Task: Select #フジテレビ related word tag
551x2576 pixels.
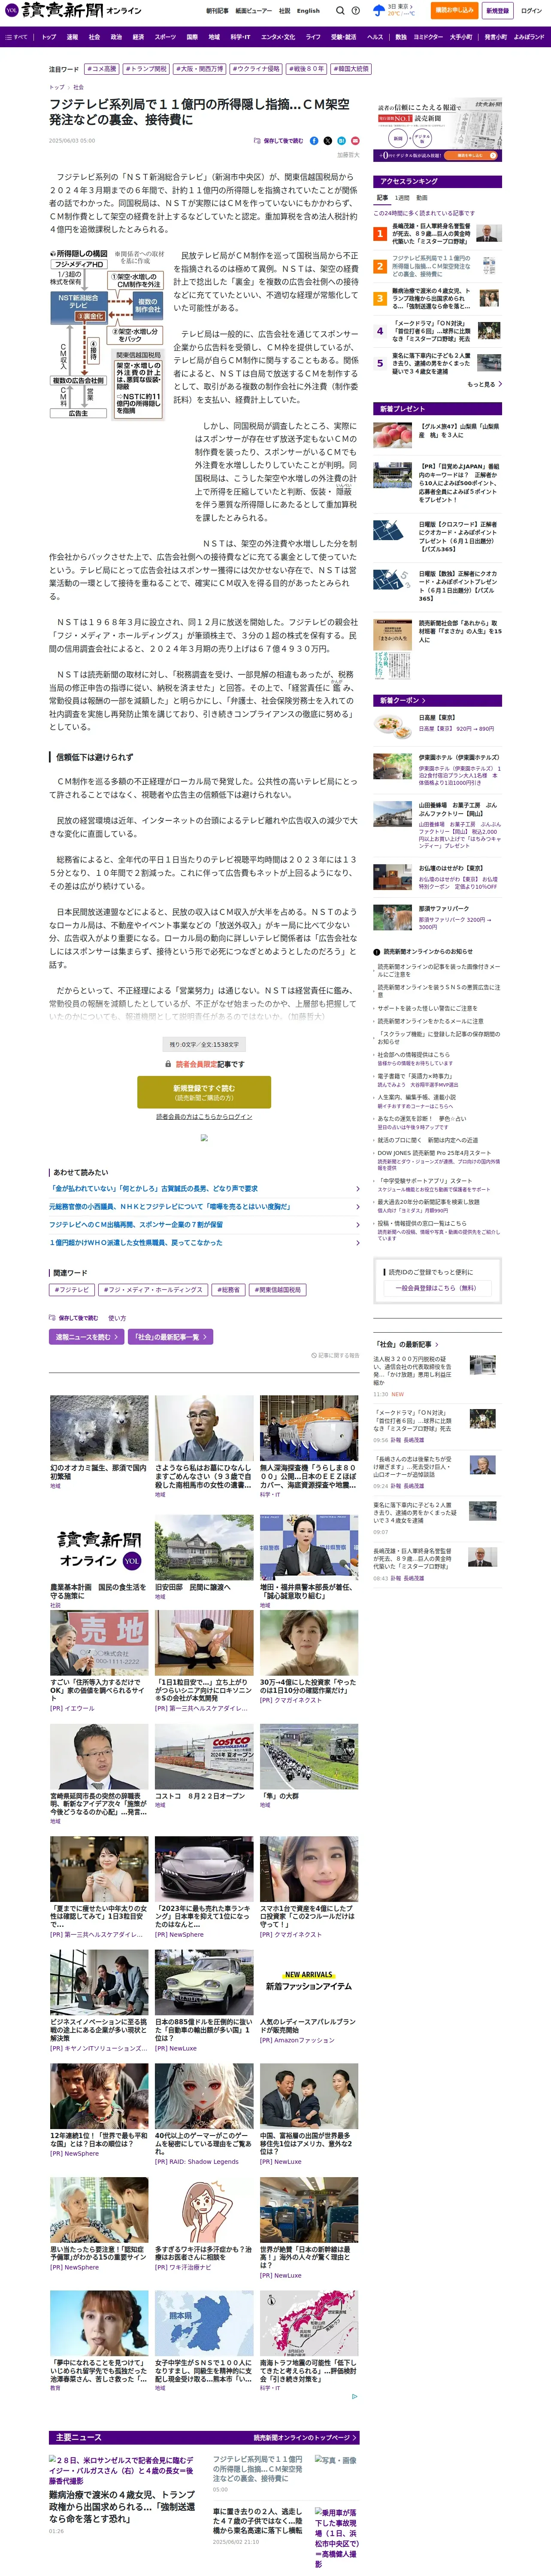Action: (x=72, y=1290)
